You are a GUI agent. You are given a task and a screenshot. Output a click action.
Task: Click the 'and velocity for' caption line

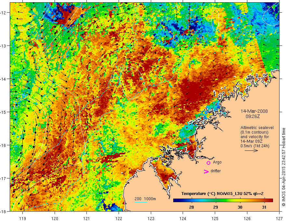point(254,137)
